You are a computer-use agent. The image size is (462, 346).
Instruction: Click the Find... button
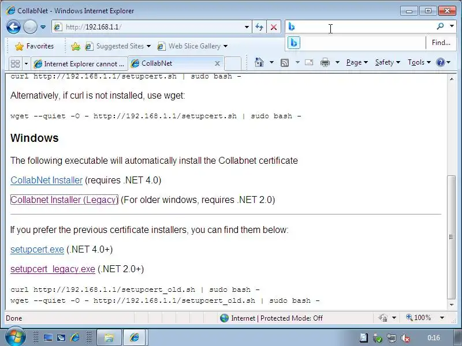441,43
